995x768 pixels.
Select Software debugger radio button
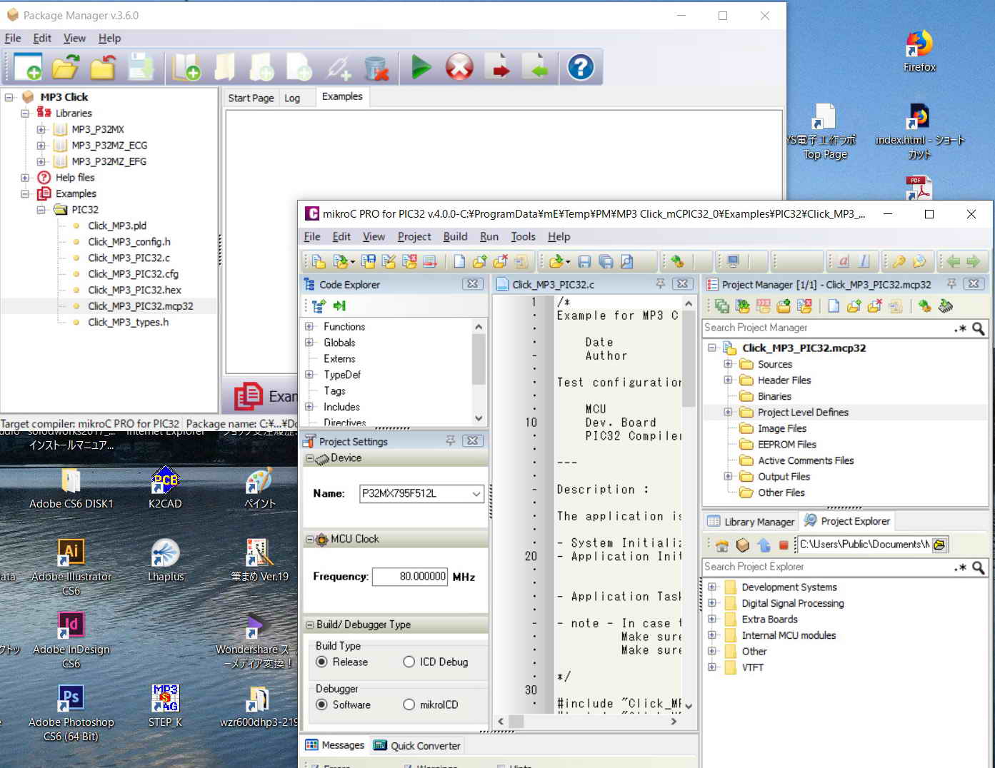click(322, 704)
